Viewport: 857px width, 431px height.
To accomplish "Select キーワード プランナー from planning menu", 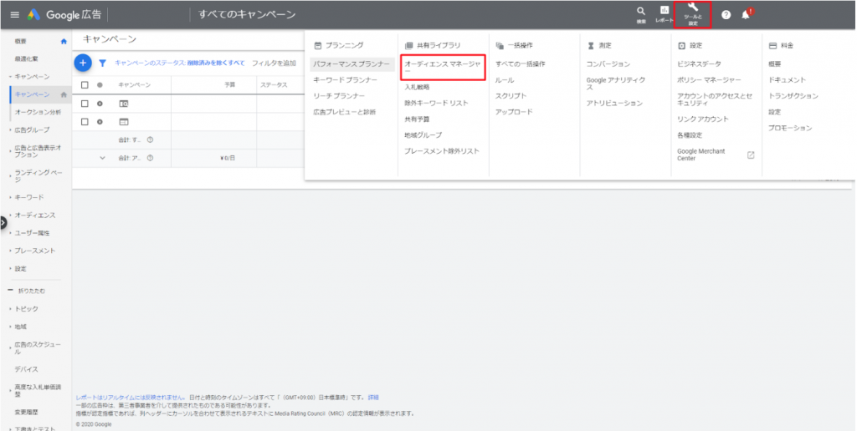I will click(x=343, y=79).
